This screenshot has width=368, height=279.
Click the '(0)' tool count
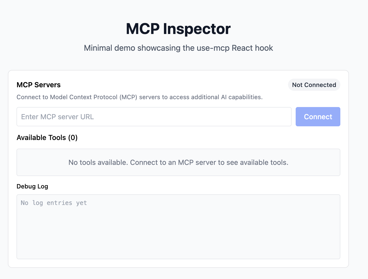click(73, 137)
